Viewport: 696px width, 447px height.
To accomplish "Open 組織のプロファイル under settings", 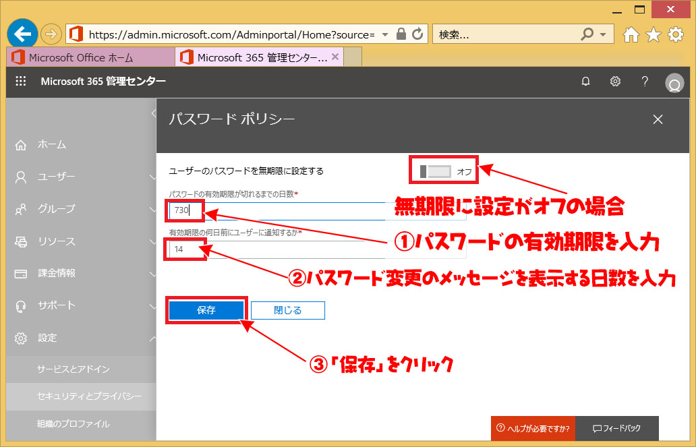I will [82, 424].
